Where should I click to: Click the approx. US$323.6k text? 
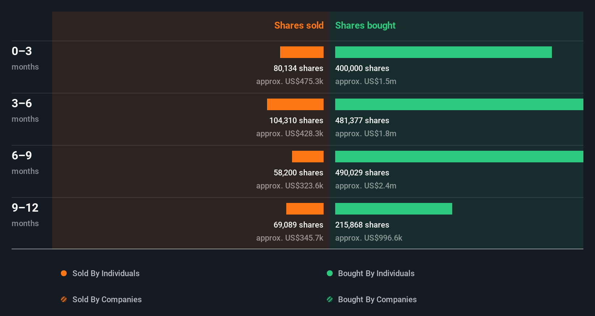coord(290,186)
